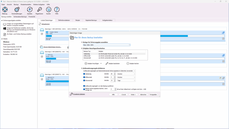Click the Fertigstellen button
229x129 pixels.
pyautogui.click(x=153, y=95)
